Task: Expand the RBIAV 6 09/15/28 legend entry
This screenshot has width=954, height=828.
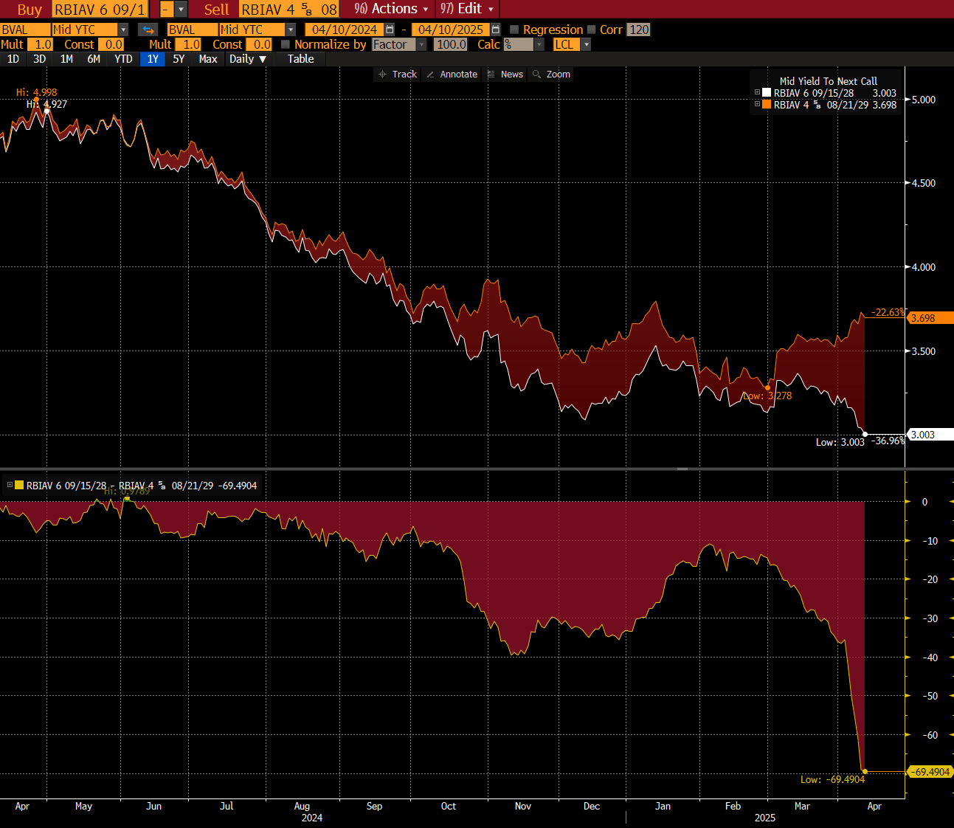Action: pos(757,93)
